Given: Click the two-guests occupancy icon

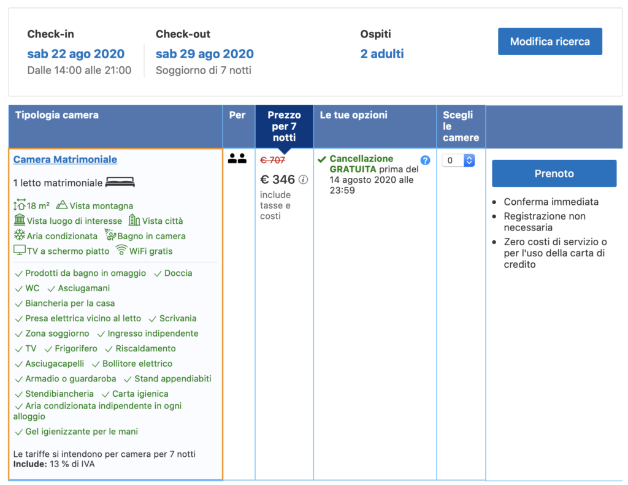Looking at the screenshot, I should pyautogui.click(x=237, y=159).
